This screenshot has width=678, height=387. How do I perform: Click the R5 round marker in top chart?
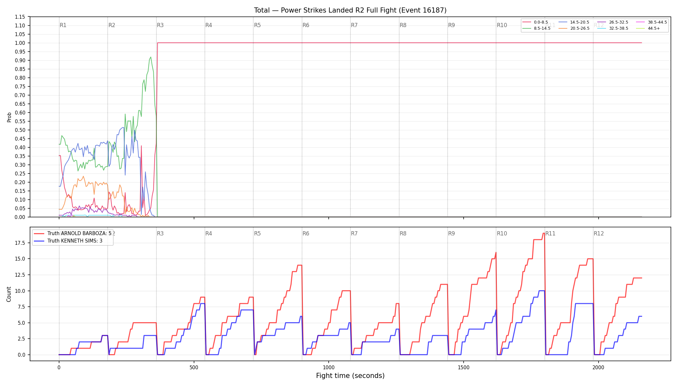tap(257, 25)
